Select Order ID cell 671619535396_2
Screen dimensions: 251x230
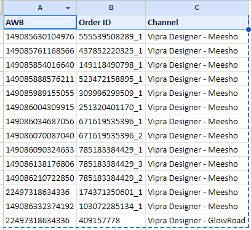tap(111, 135)
